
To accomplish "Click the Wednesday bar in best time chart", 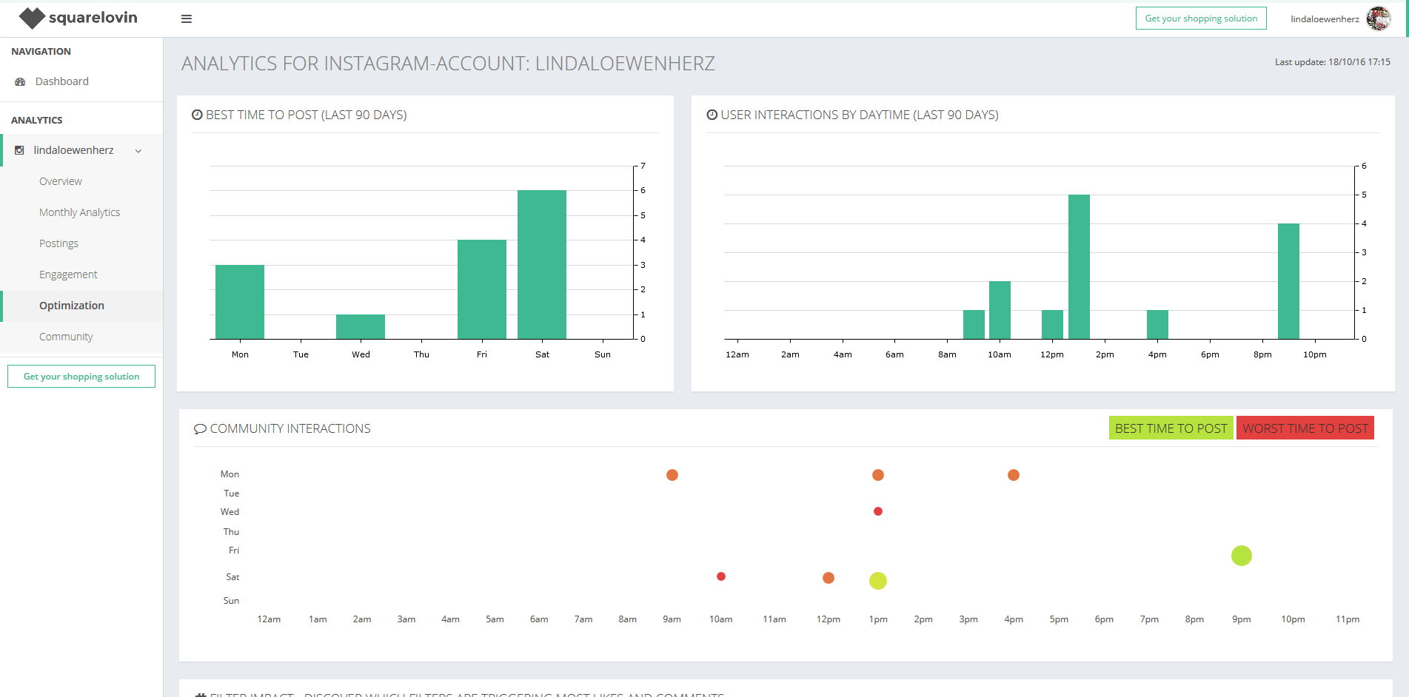I will (x=361, y=326).
